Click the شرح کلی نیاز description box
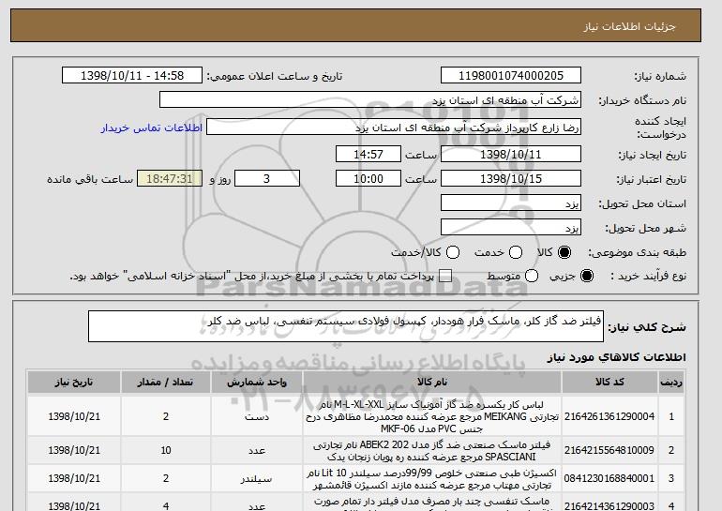 tap(346, 326)
